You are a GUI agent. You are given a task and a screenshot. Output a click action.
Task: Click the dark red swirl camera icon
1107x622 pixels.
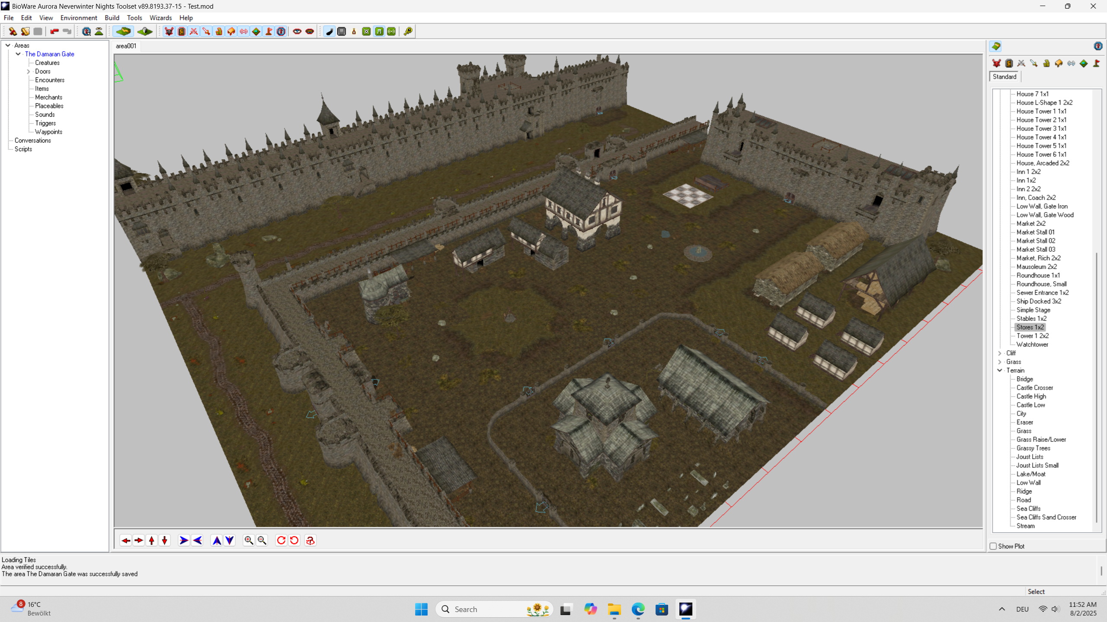pyautogui.click(x=310, y=540)
